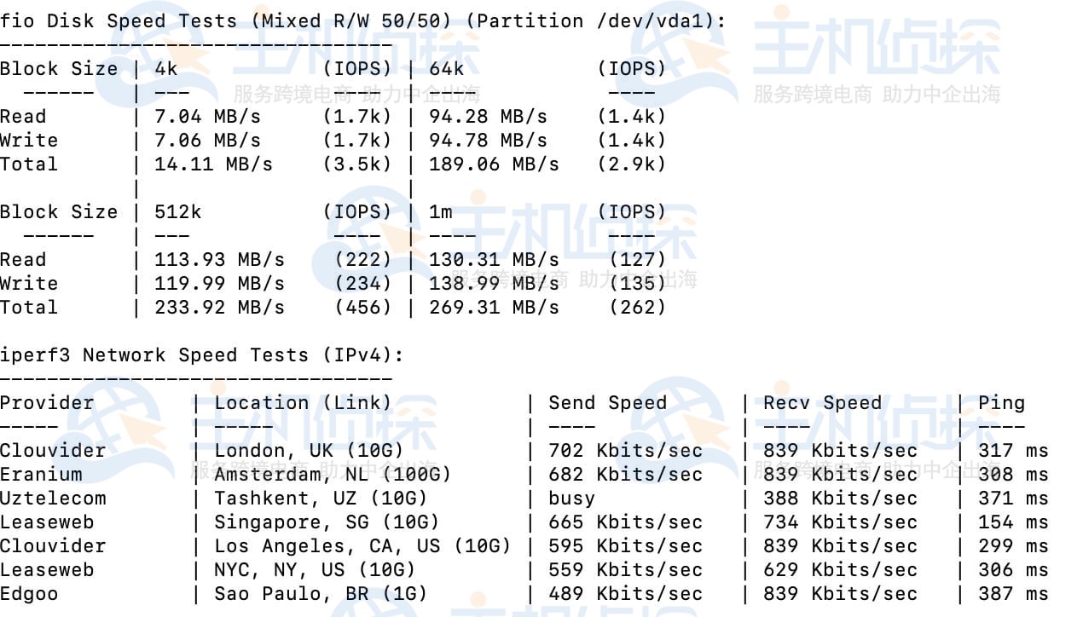Click the 7.04 MB/s 4k read value
The width and height of the screenshot is (1083, 617).
[207, 117]
